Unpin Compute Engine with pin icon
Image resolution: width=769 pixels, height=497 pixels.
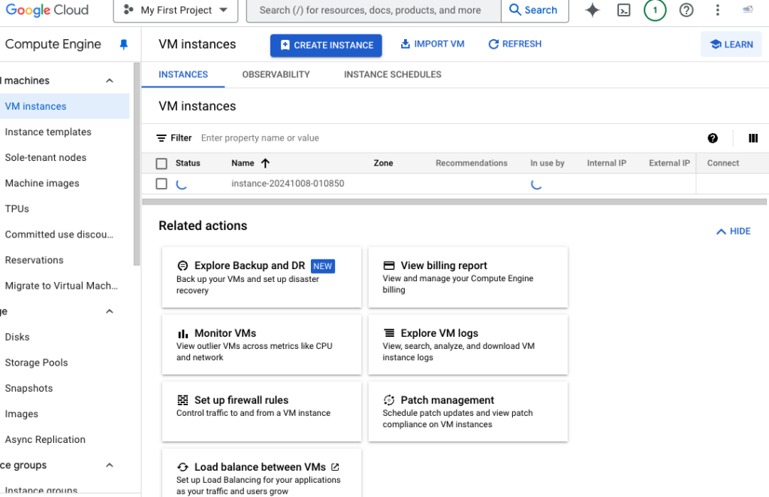tap(124, 44)
